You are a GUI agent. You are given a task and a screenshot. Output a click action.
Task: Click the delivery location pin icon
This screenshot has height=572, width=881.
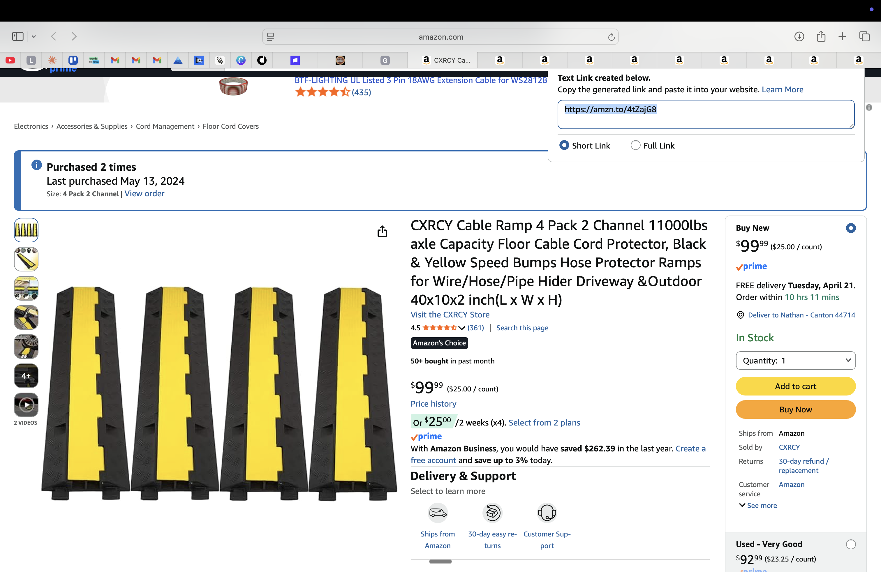[x=740, y=315]
